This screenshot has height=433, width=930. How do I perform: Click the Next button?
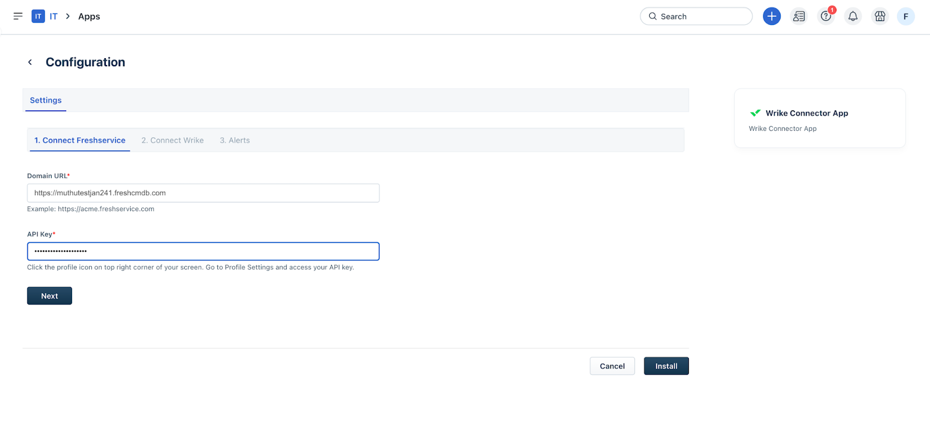pyautogui.click(x=49, y=296)
